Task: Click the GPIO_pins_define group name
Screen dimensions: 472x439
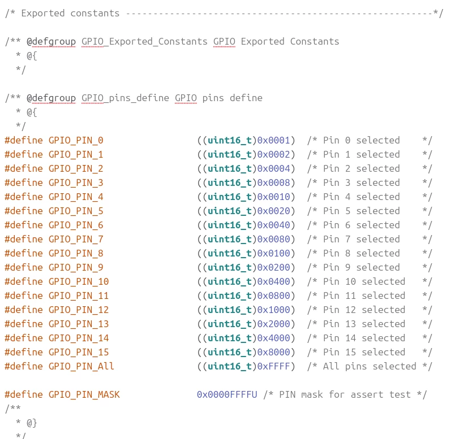Action: [x=125, y=98]
